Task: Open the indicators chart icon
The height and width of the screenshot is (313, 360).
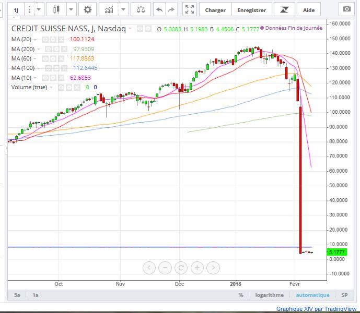Action: coord(109,9)
